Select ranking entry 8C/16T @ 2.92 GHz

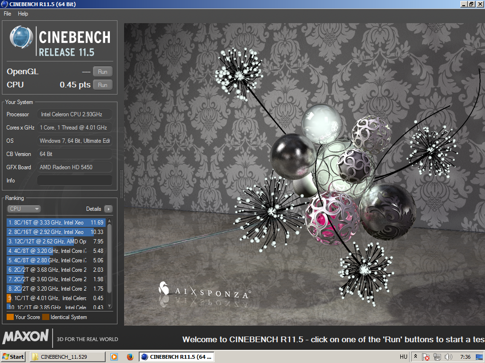[56, 232]
